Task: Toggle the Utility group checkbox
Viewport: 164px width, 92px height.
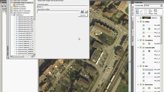Action: click(x=141, y=22)
